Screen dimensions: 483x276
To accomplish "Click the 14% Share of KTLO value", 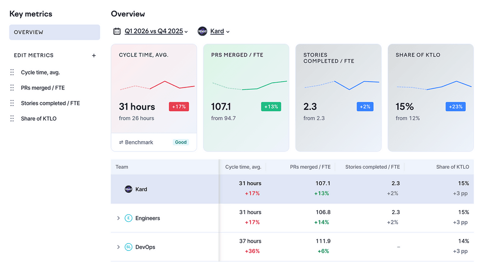I will 463,241.
